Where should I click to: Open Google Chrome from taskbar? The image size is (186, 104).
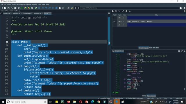(99, 102)
